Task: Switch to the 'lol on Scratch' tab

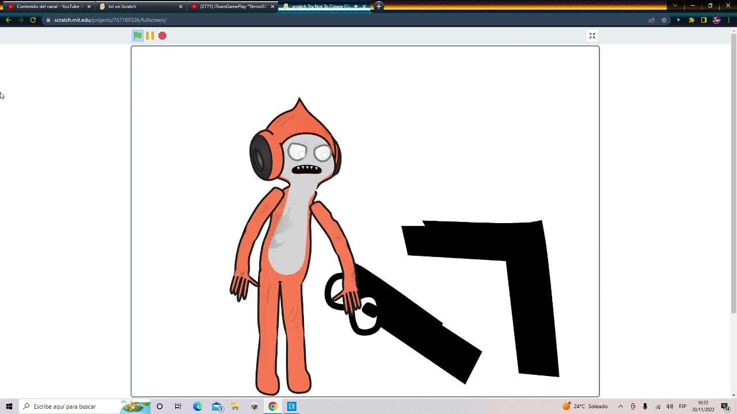Action: click(x=141, y=6)
